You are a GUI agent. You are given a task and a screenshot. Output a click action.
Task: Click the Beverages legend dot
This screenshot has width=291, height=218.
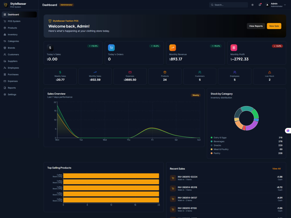coord(212,142)
